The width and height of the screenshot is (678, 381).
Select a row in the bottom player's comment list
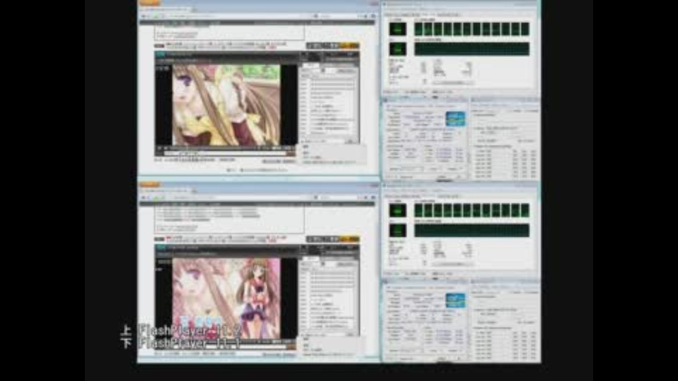pyautogui.click(x=328, y=300)
